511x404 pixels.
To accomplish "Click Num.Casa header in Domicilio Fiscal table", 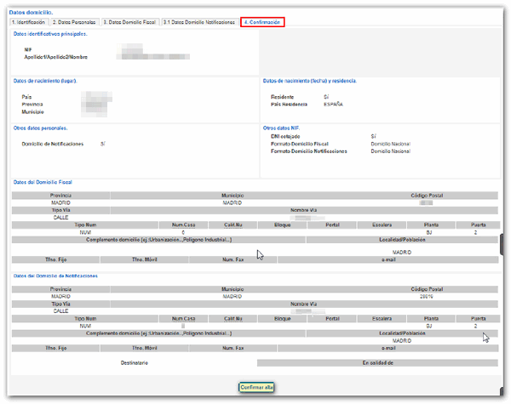I will tap(183, 225).
